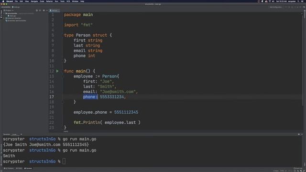
Task: Open the Apple menu
Action: point(3,1)
